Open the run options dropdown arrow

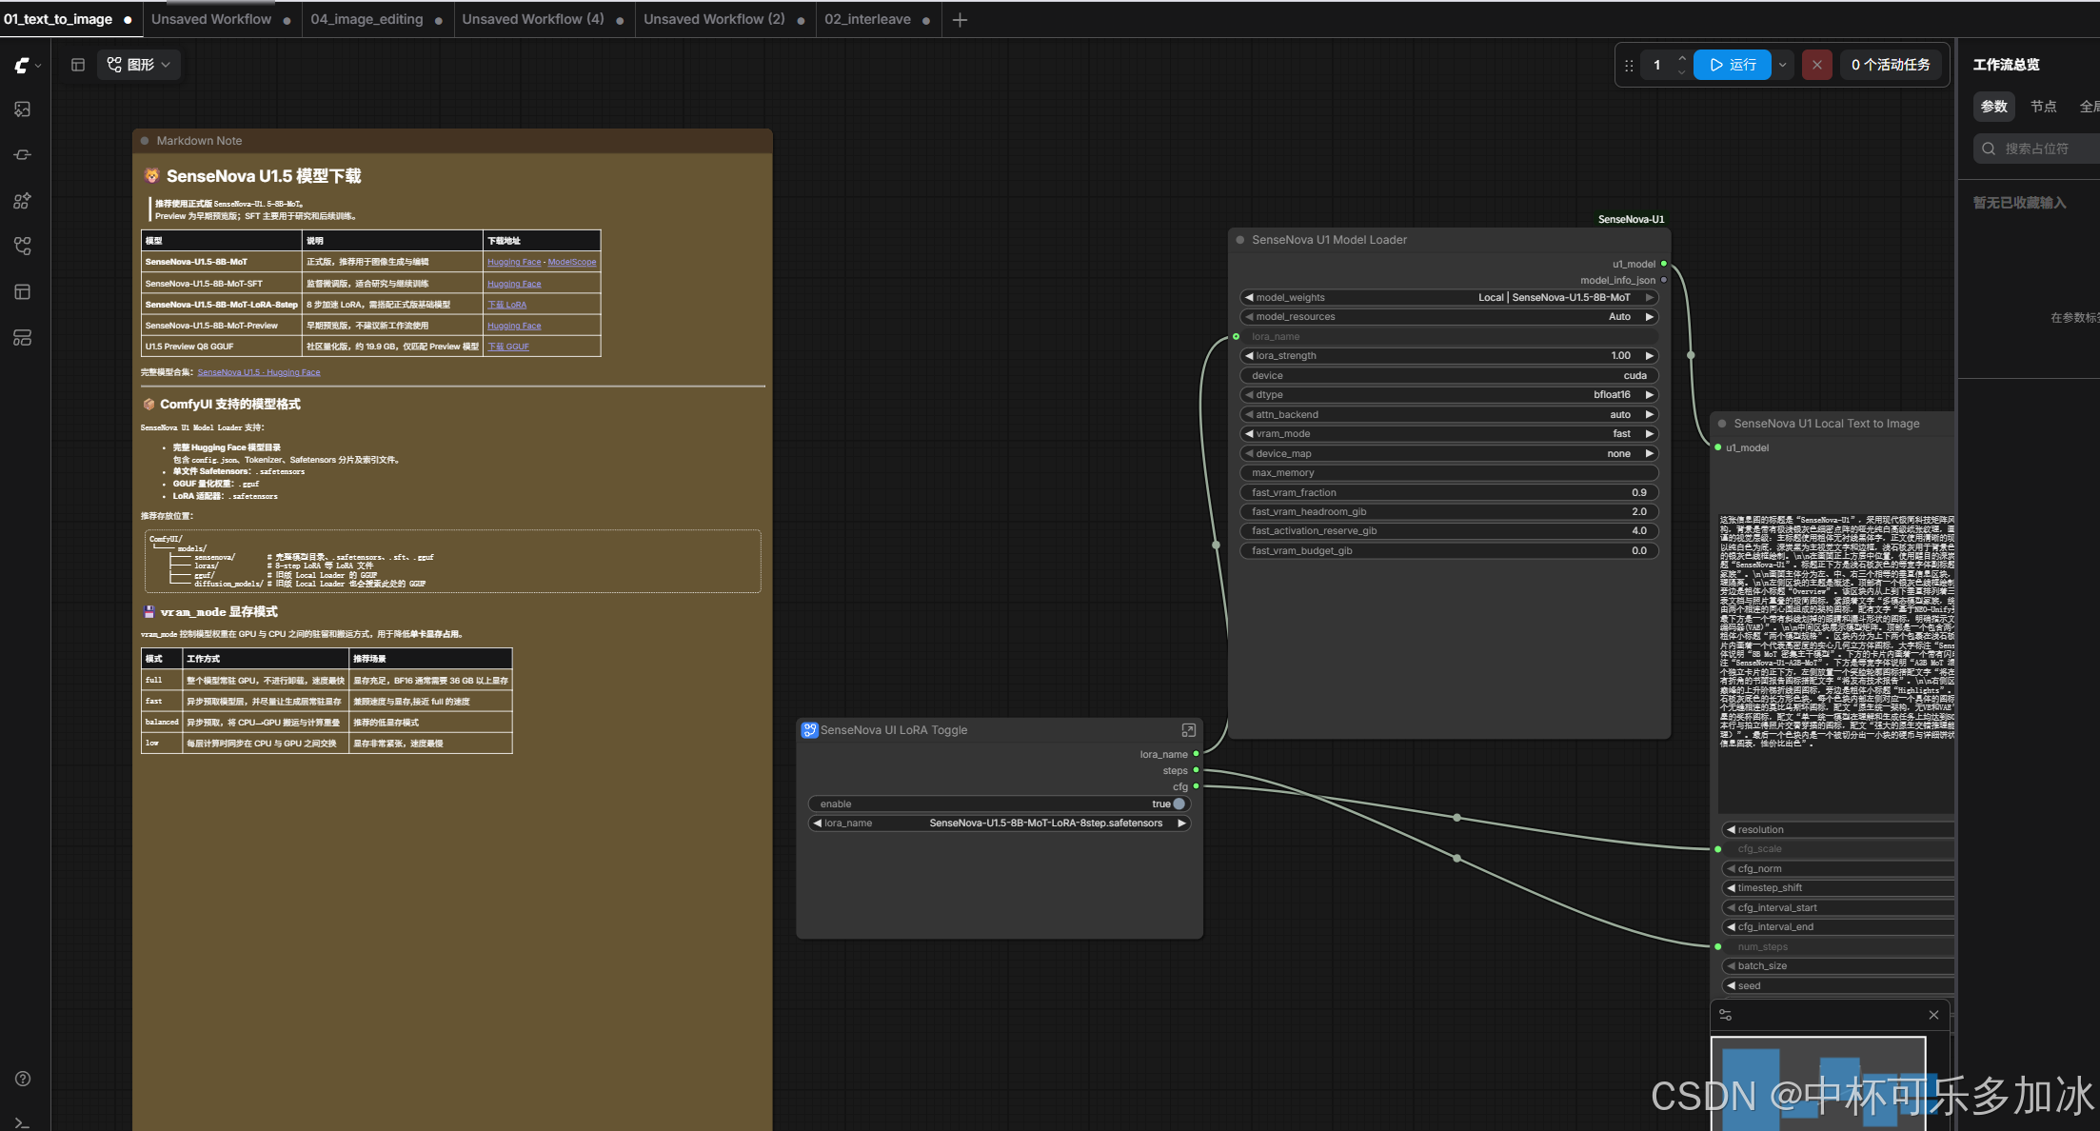coord(1782,65)
